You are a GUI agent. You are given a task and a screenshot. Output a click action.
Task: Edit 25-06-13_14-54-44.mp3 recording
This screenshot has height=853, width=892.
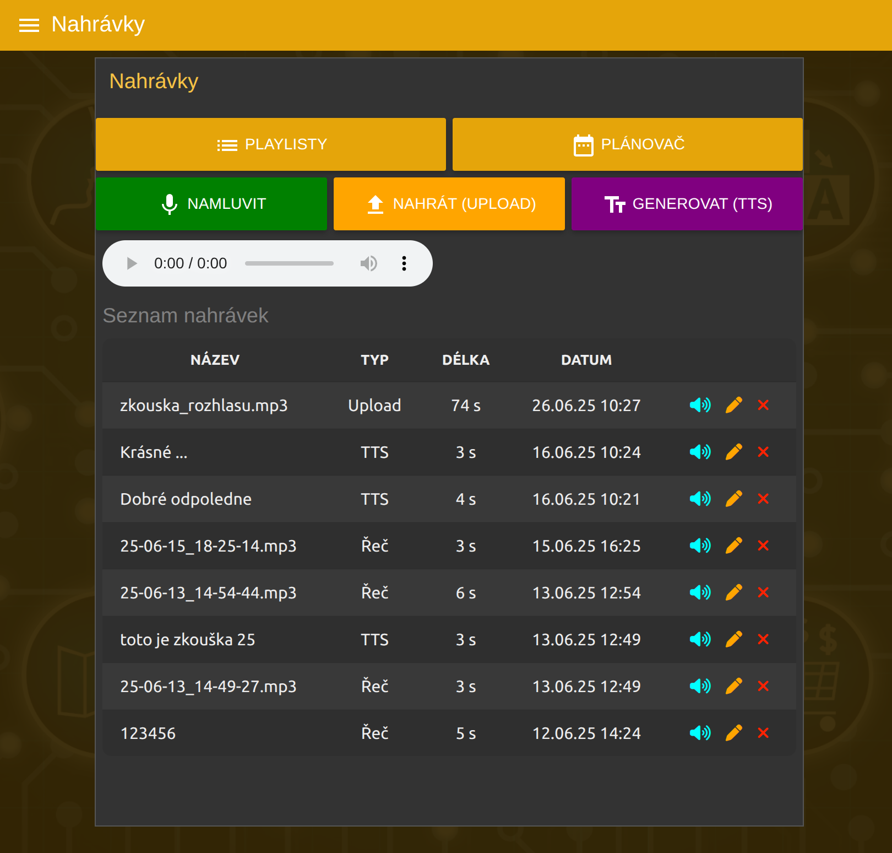[x=733, y=593]
